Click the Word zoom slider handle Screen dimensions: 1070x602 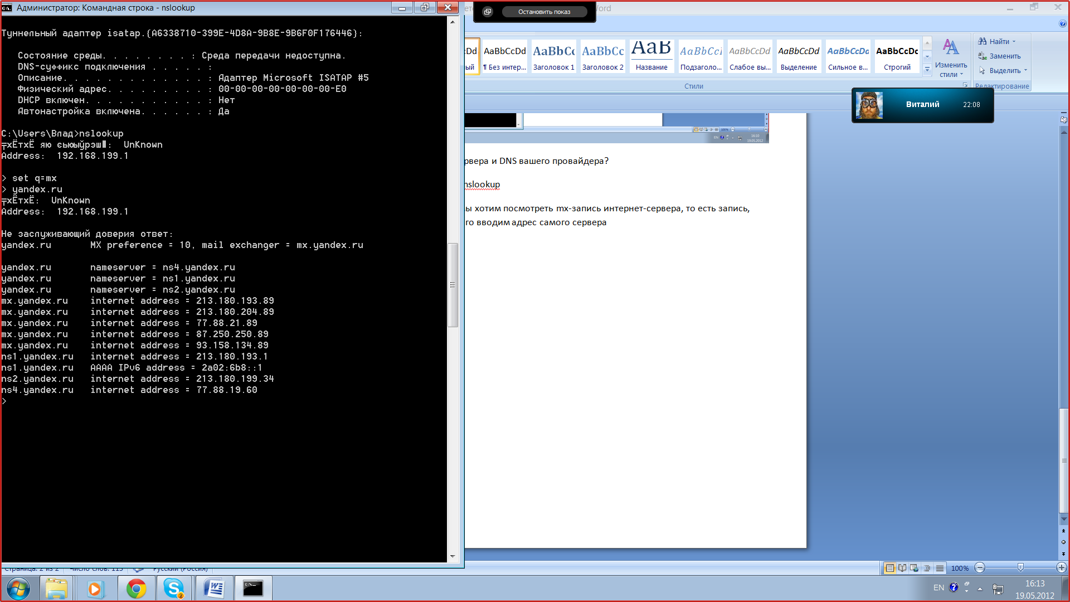(1020, 567)
